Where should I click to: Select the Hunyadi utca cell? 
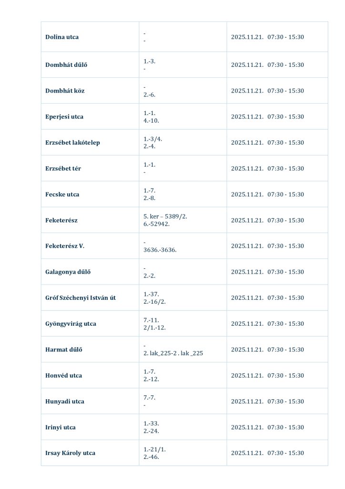(64, 402)
